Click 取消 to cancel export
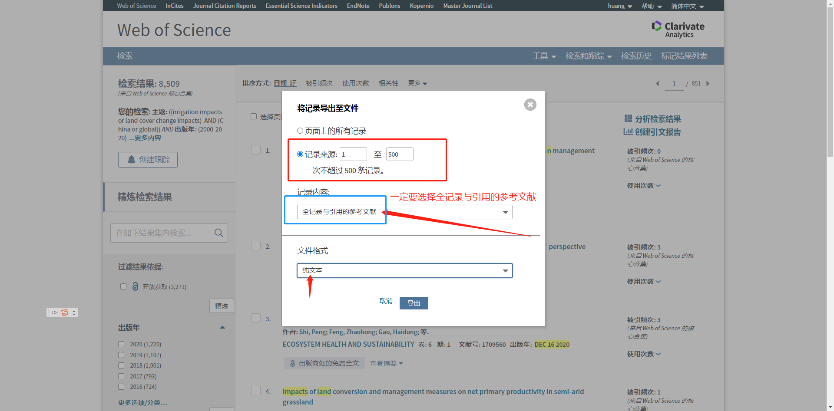The height and width of the screenshot is (411, 834). [x=386, y=301]
